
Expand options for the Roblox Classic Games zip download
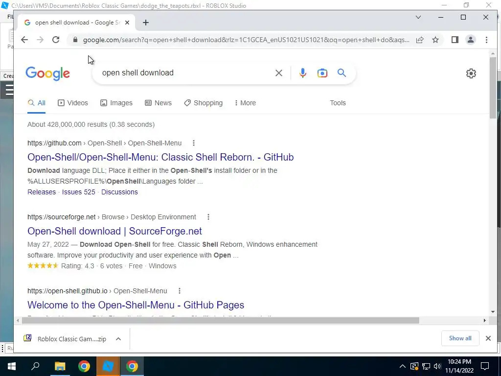tap(118, 339)
